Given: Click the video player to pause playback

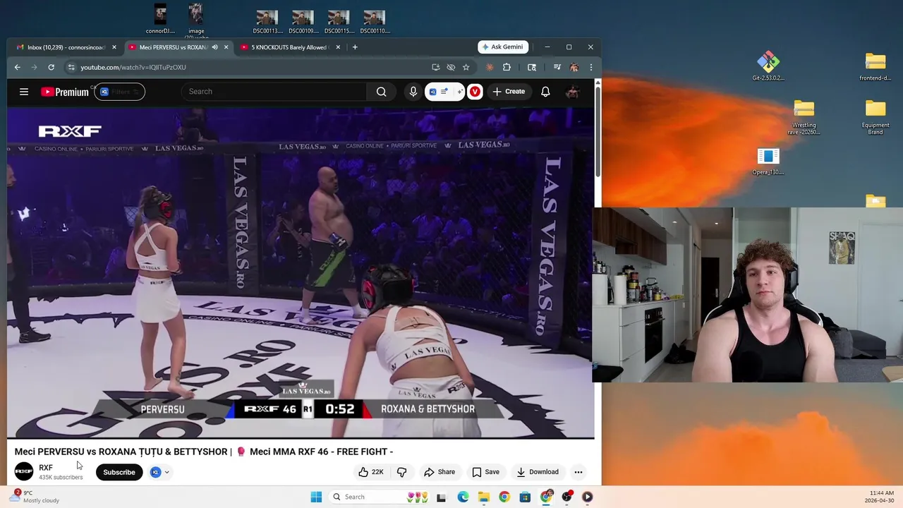Looking at the screenshot, I should [301, 272].
